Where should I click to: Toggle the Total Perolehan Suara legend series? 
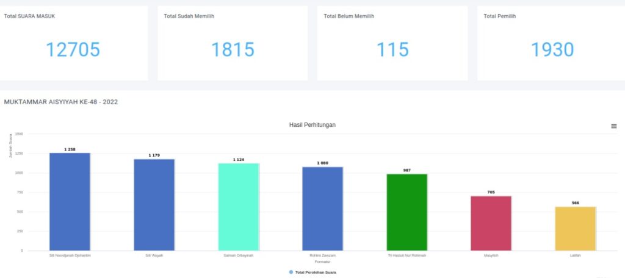tap(316, 272)
